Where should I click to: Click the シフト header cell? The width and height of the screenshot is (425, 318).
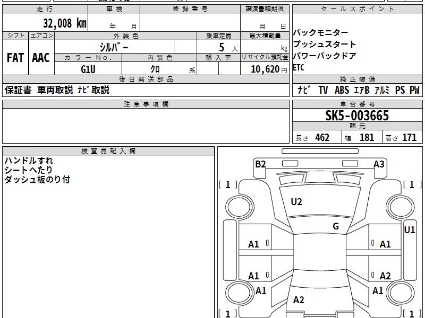[15, 36]
